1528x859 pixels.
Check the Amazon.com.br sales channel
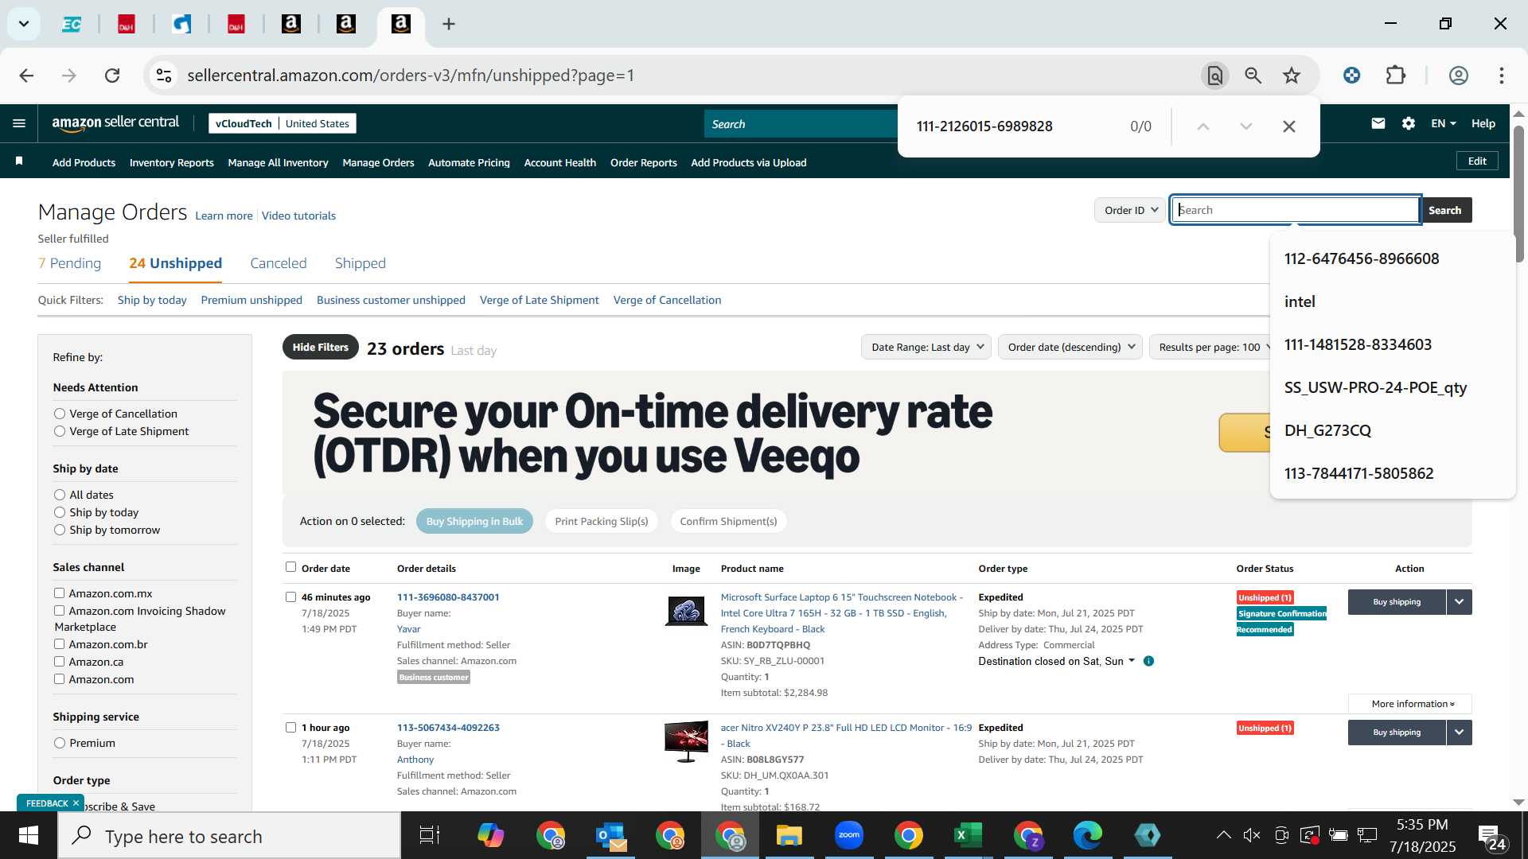click(x=59, y=644)
